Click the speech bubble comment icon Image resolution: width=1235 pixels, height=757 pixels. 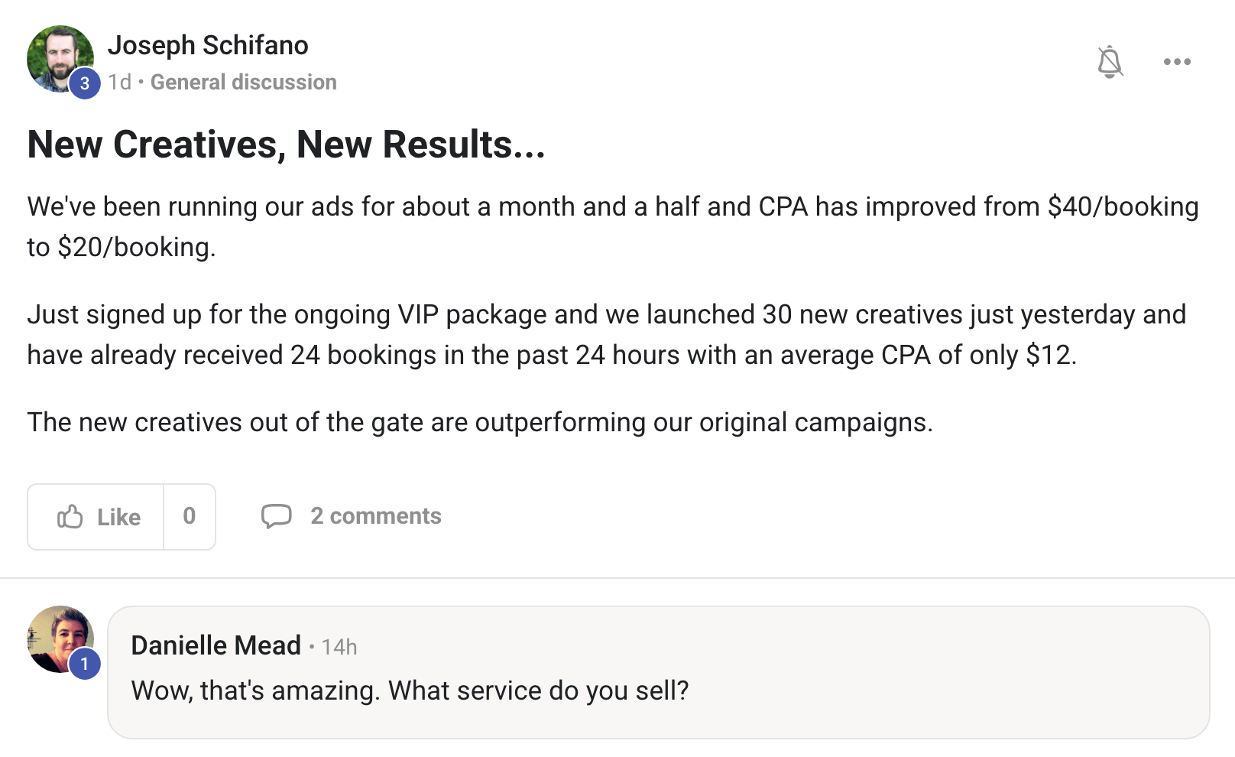pyautogui.click(x=276, y=516)
